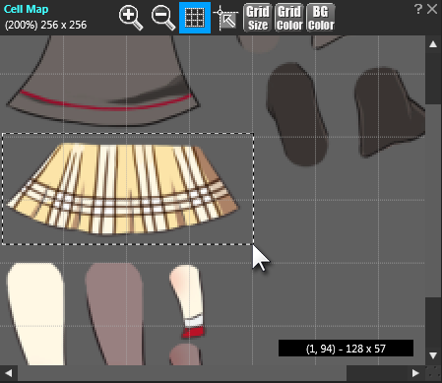Close the Cell Map panel
Screen dimensions: 442x383
click(x=432, y=9)
